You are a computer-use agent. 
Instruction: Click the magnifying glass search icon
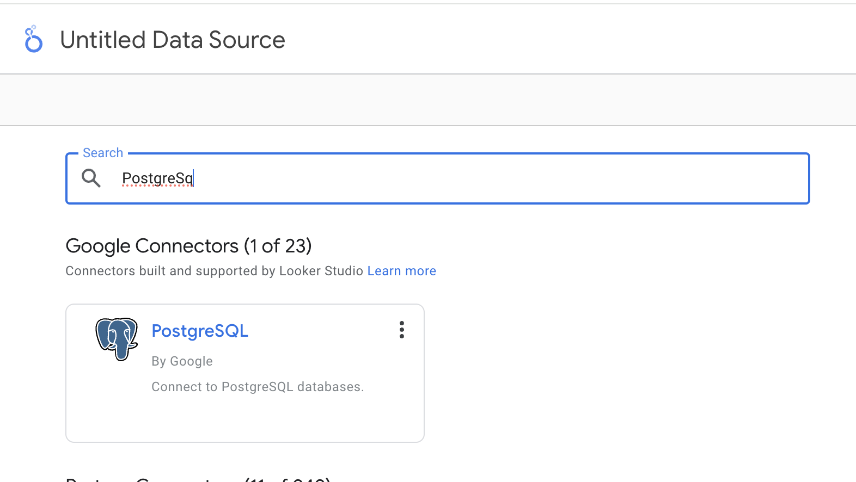tap(91, 178)
